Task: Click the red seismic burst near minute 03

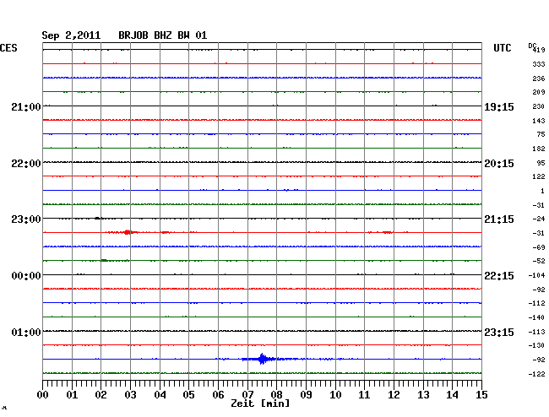Action: click(128, 232)
